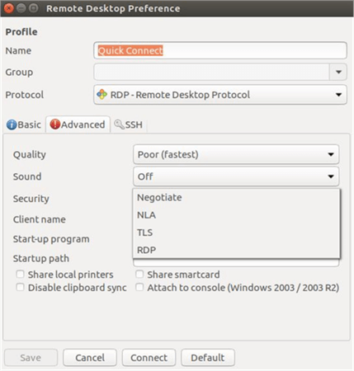Click the Security label

click(x=31, y=199)
